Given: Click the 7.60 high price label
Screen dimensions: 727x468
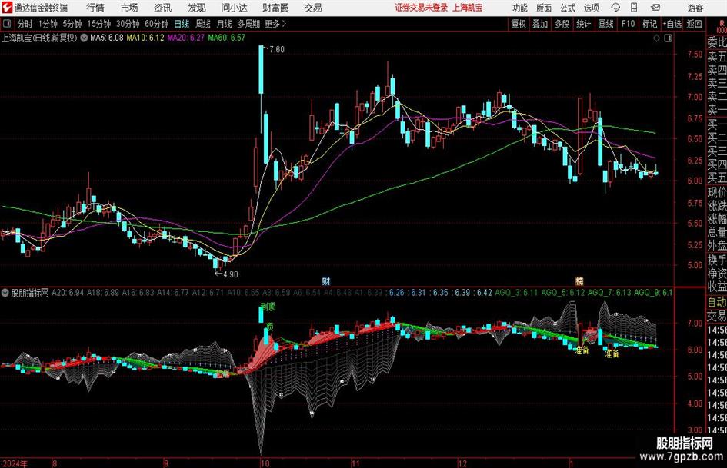Looking at the screenshot, I should click(x=277, y=49).
